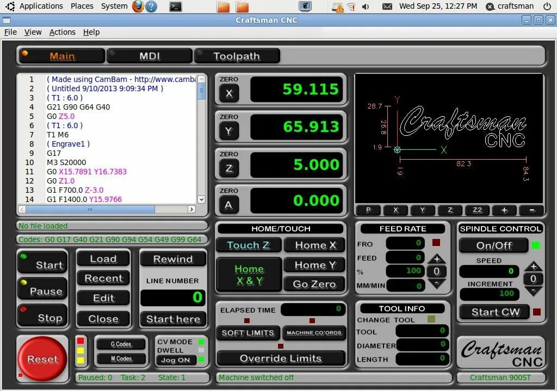Click Rewind button
557x391 pixels.
click(x=173, y=259)
